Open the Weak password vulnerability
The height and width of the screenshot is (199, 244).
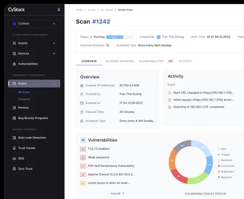[98, 157]
